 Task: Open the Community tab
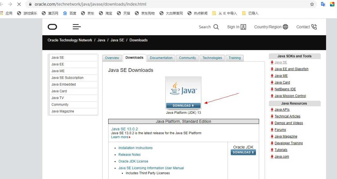coord(188,58)
